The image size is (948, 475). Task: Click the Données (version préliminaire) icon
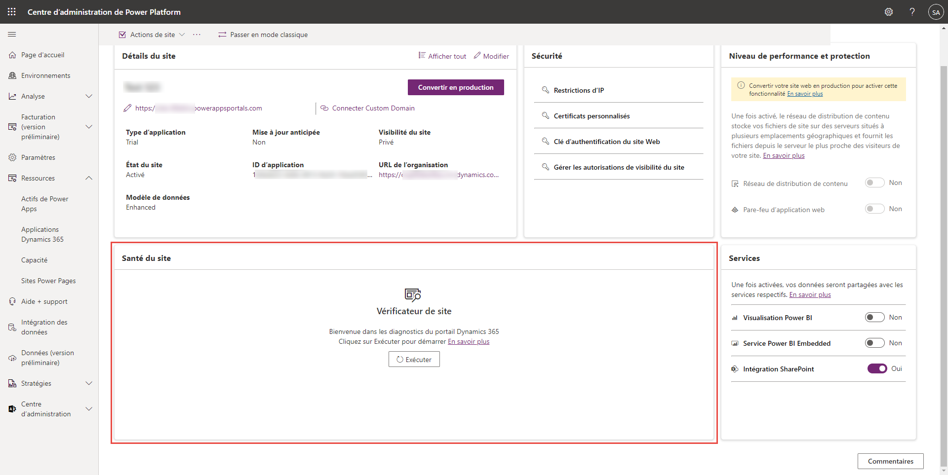click(x=12, y=358)
